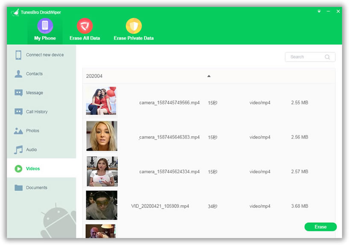
Task: Click the phone outline icon beside Connect new device
Action: pyautogui.click(x=18, y=55)
